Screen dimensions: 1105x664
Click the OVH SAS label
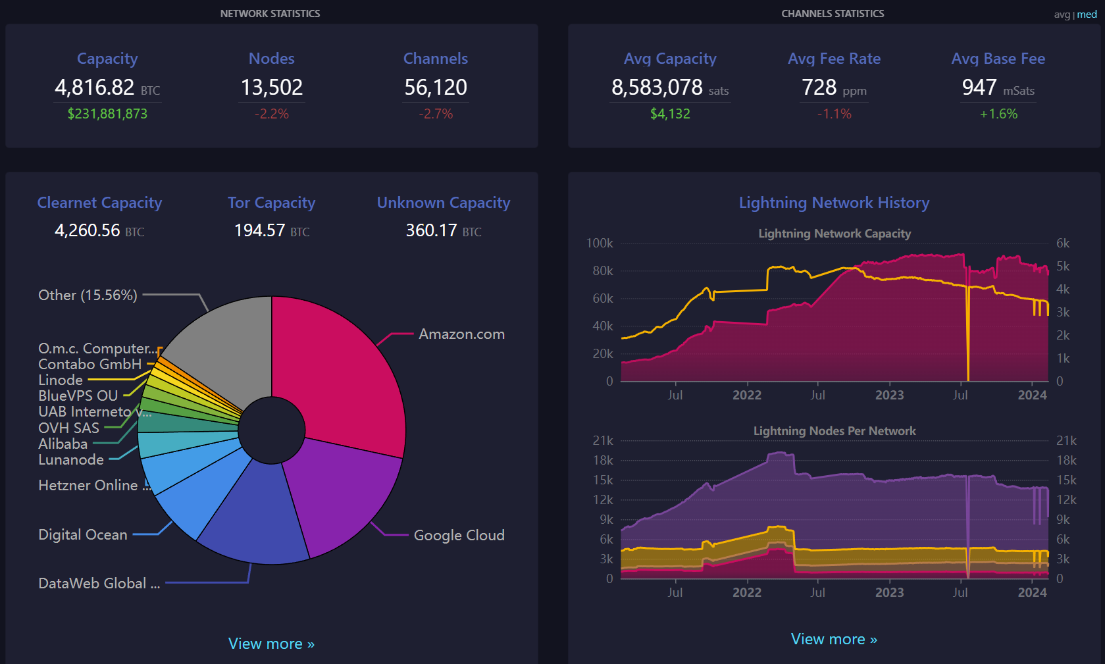tap(68, 428)
